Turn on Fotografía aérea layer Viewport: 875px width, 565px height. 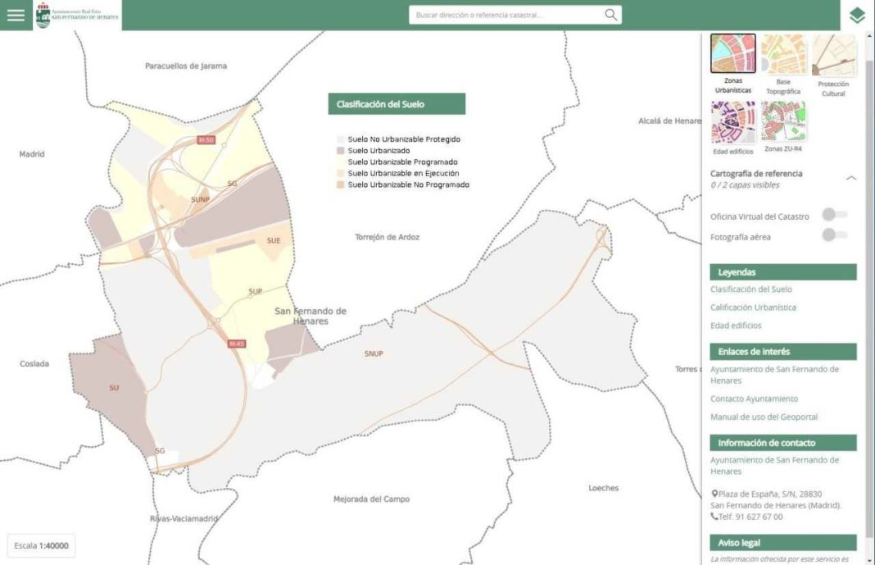click(834, 235)
